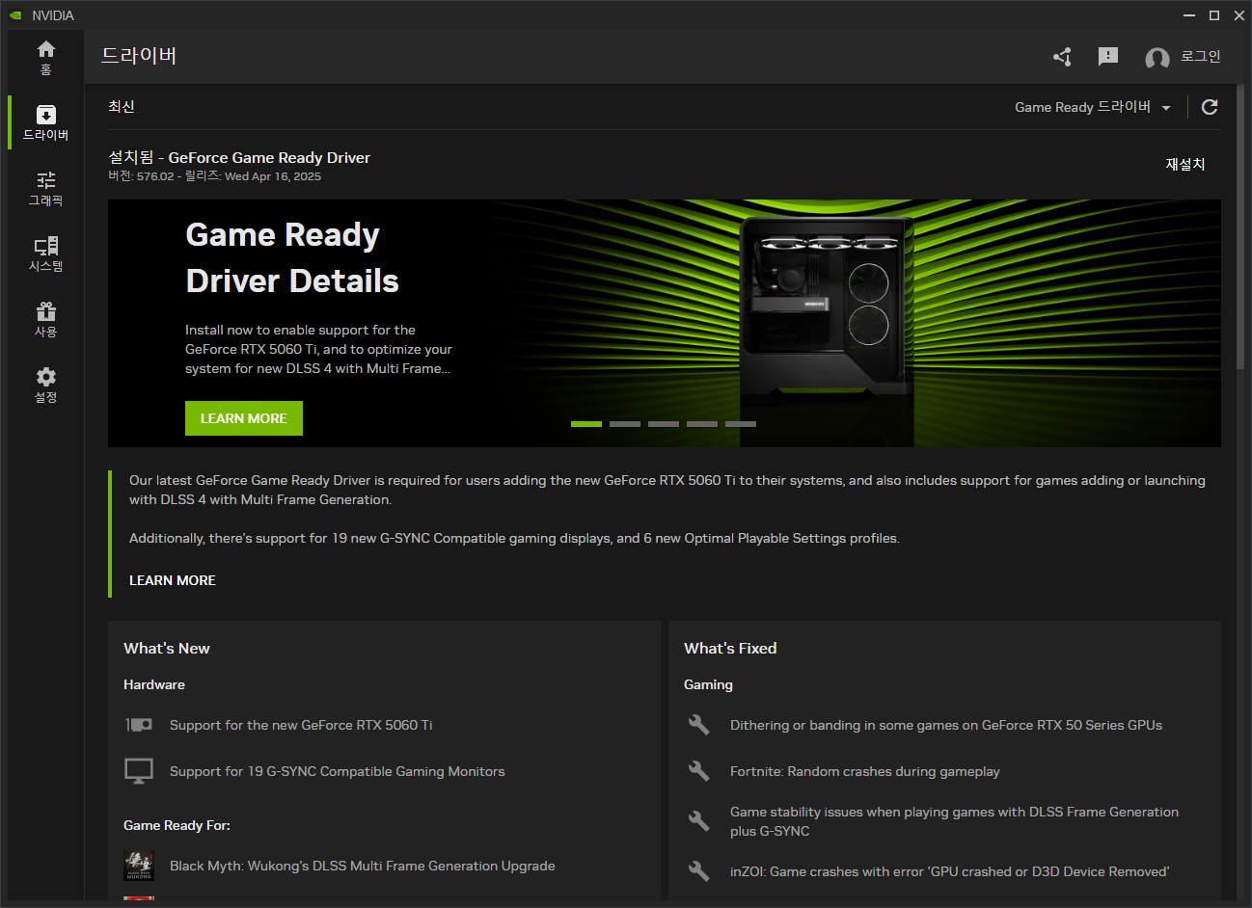
Task: Click the '최신' latest heading
Action: [122, 107]
